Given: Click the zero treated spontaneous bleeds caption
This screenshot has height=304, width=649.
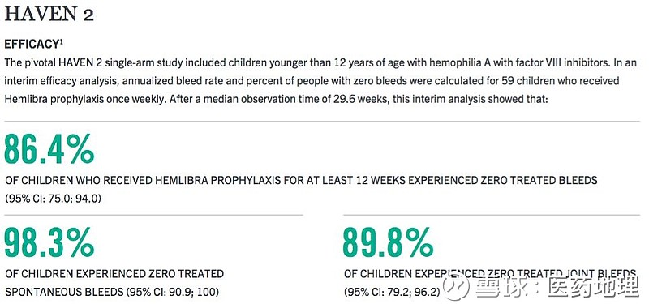Looking at the screenshot, I should [x=114, y=274].
